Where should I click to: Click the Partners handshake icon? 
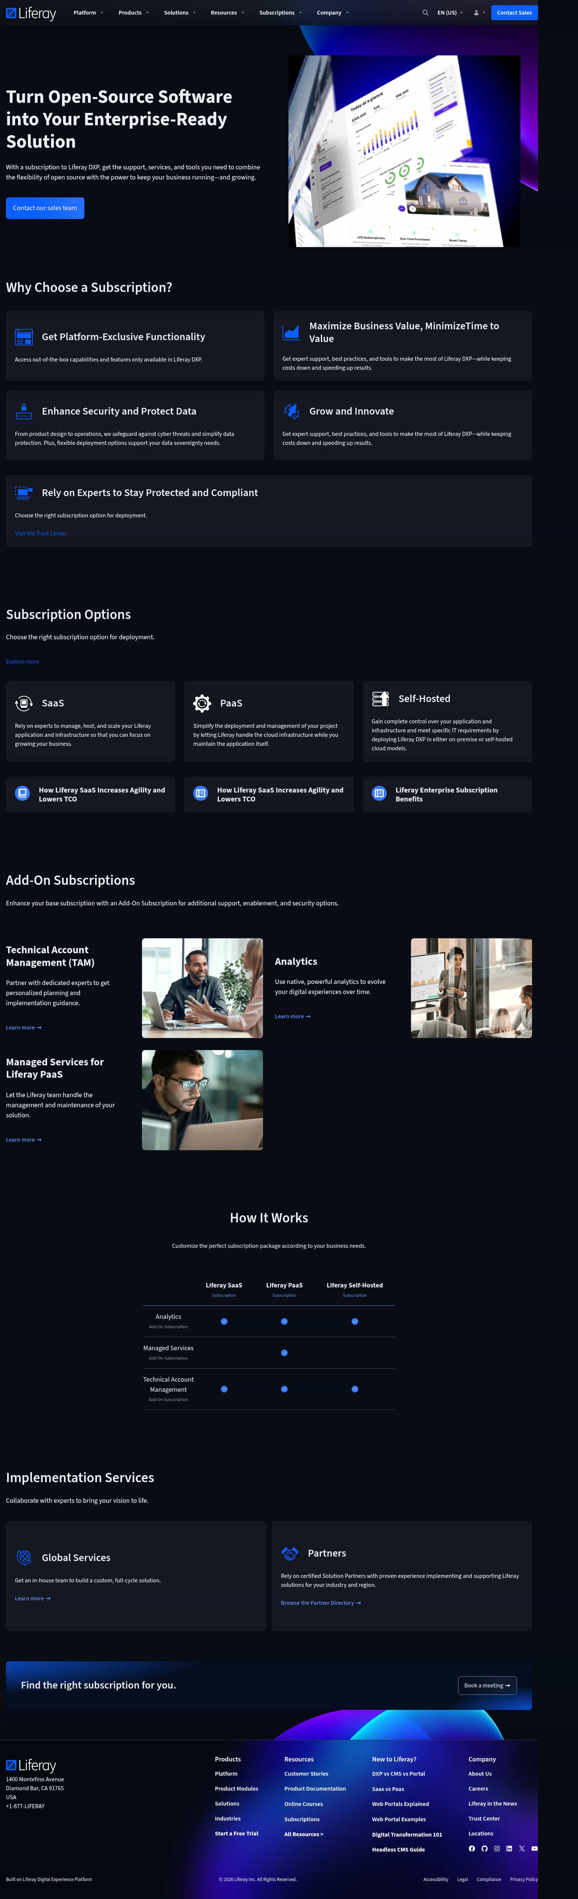click(x=290, y=1552)
